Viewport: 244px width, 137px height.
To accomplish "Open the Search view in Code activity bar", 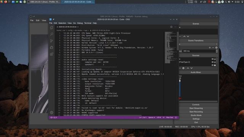I will (51, 34).
